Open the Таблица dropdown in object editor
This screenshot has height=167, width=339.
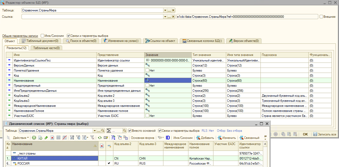pyautogui.click(x=165, y=10)
